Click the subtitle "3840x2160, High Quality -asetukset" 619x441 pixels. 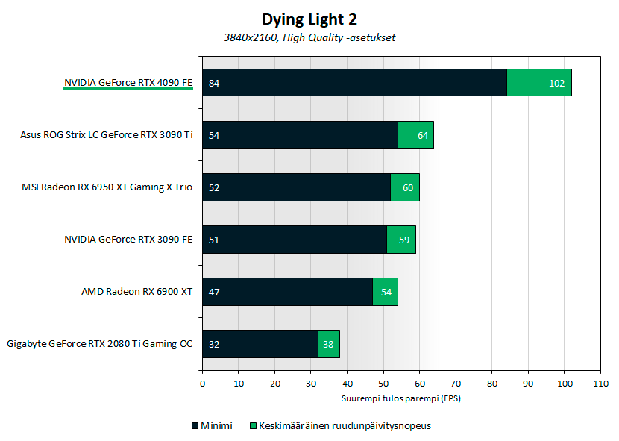tap(309, 38)
